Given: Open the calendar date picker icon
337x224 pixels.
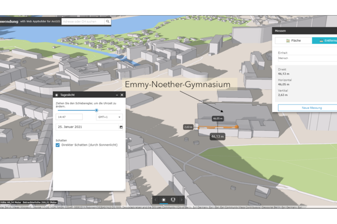Looking at the screenshot, I should [x=120, y=127].
